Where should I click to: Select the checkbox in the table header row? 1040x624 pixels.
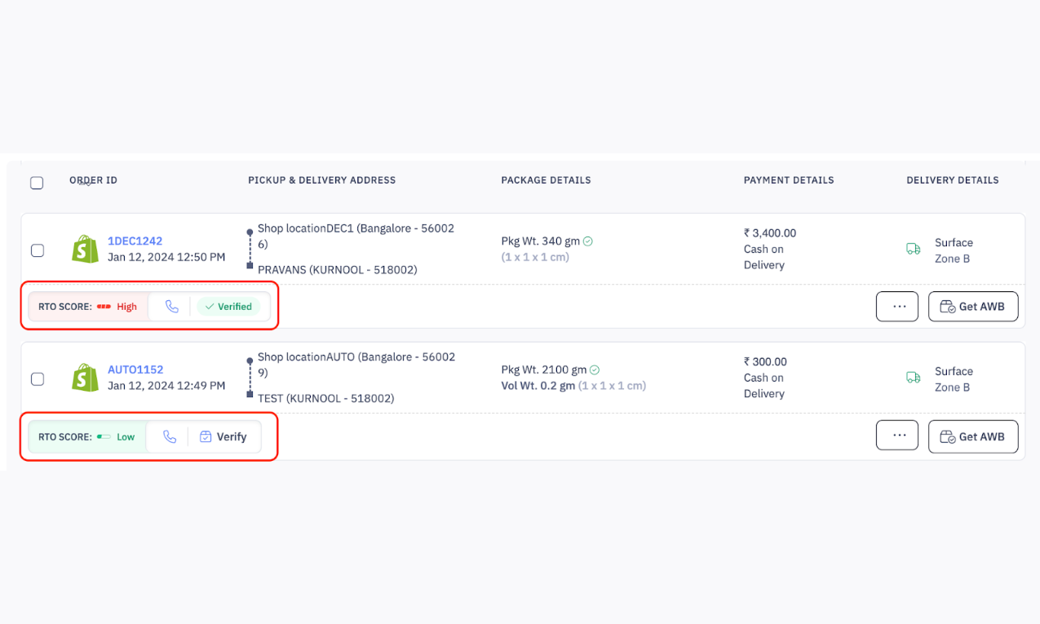click(37, 183)
